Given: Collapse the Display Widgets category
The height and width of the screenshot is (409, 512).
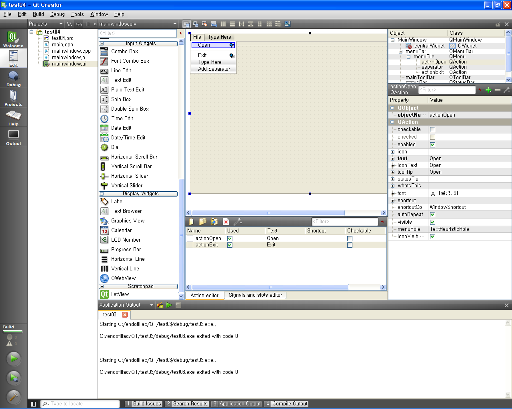Looking at the screenshot, I should click(102, 194).
